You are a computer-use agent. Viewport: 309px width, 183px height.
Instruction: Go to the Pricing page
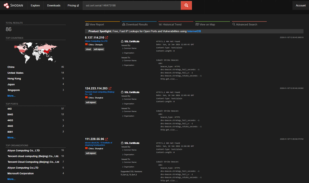[73, 6]
